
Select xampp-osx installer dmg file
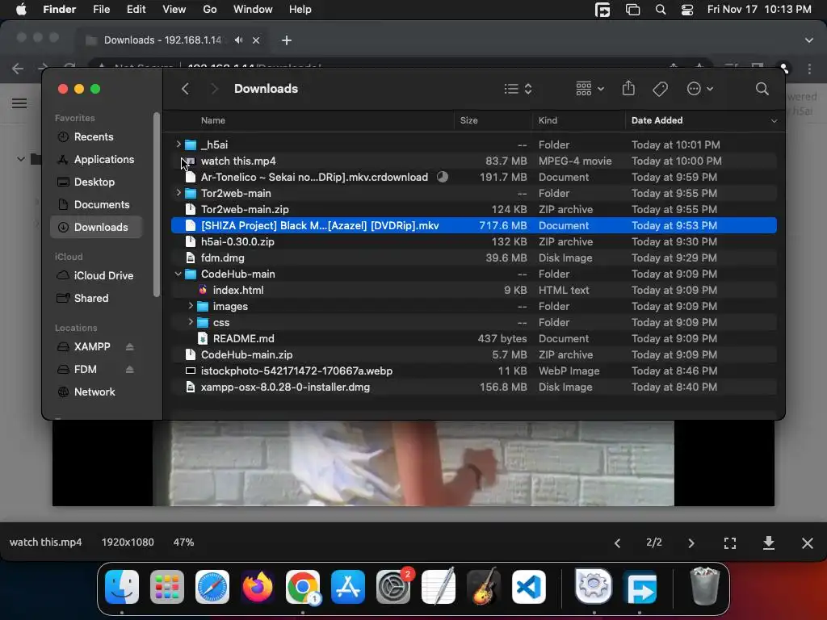point(473,387)
